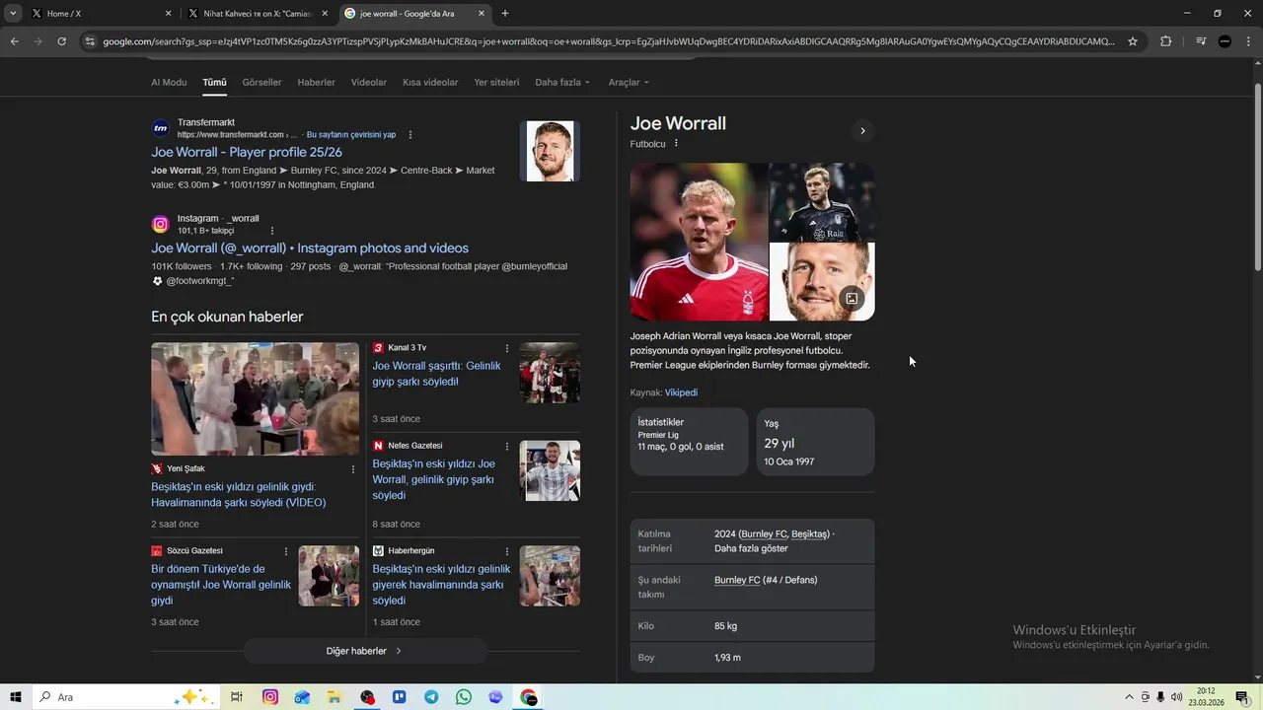Open options menu for Instagram result

click(272, 231)
